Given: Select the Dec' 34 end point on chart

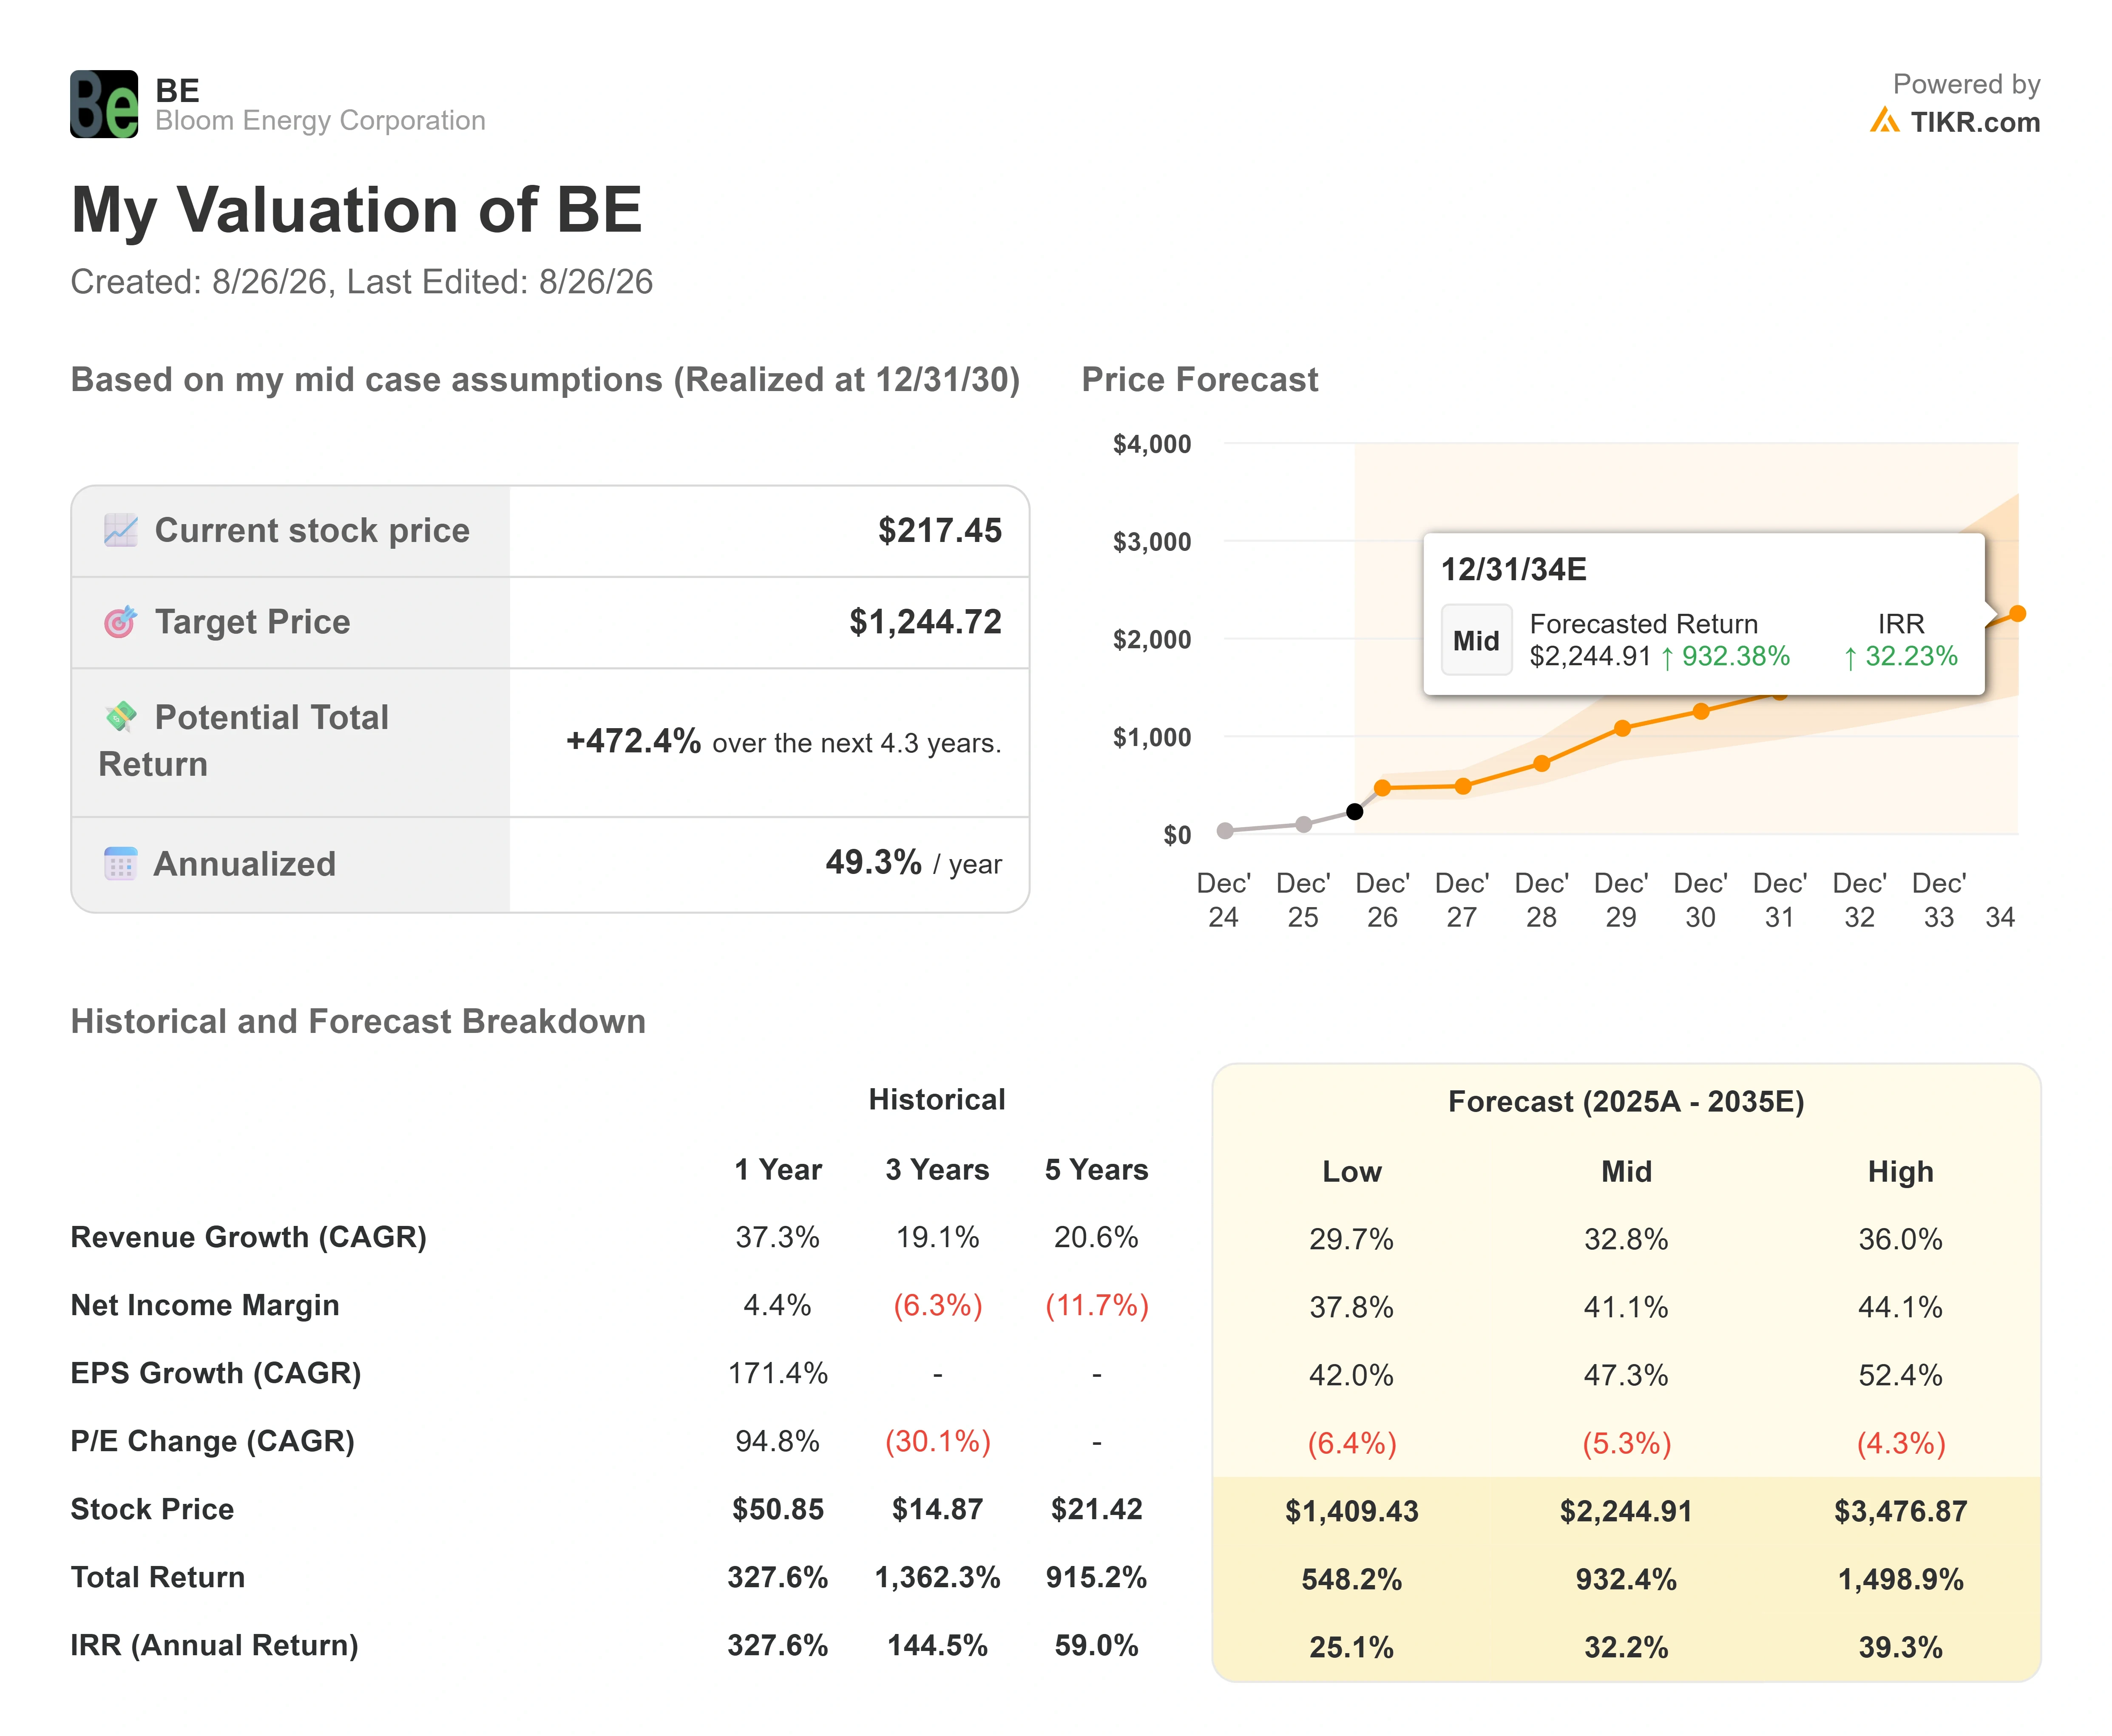Looking at the screenshot, I should pyautogui.click(x=2017, y=613).
